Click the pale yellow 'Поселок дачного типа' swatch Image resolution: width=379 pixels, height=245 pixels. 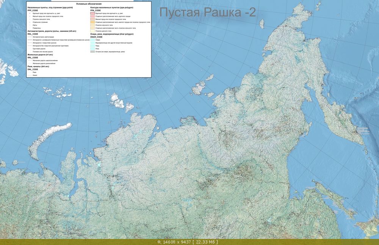(x=92, y=31)
